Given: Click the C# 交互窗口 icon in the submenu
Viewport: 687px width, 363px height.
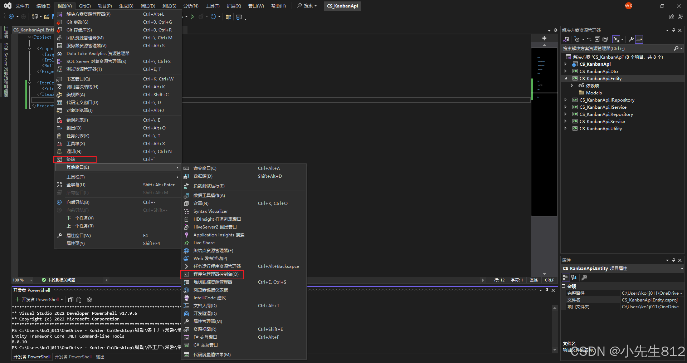Looking at the screenshot, I should [186, 345].
